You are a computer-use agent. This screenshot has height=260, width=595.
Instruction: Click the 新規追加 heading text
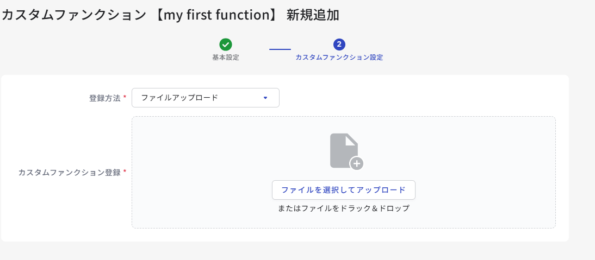[313, 15]
